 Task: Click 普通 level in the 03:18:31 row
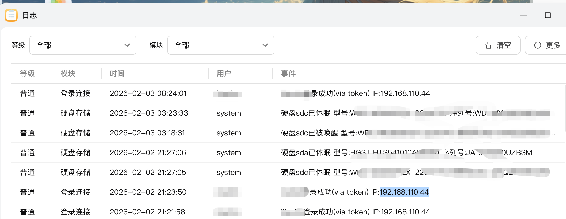[x=27, y=133]
